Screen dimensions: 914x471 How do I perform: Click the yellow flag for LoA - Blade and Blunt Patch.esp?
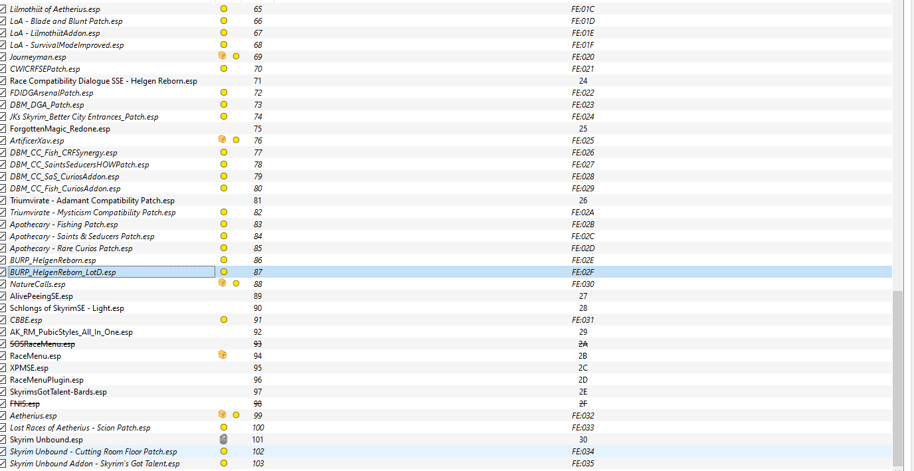[x=223, y=21]
